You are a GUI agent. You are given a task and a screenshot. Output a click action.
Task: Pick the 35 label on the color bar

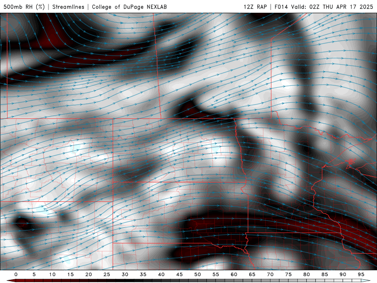143,275
